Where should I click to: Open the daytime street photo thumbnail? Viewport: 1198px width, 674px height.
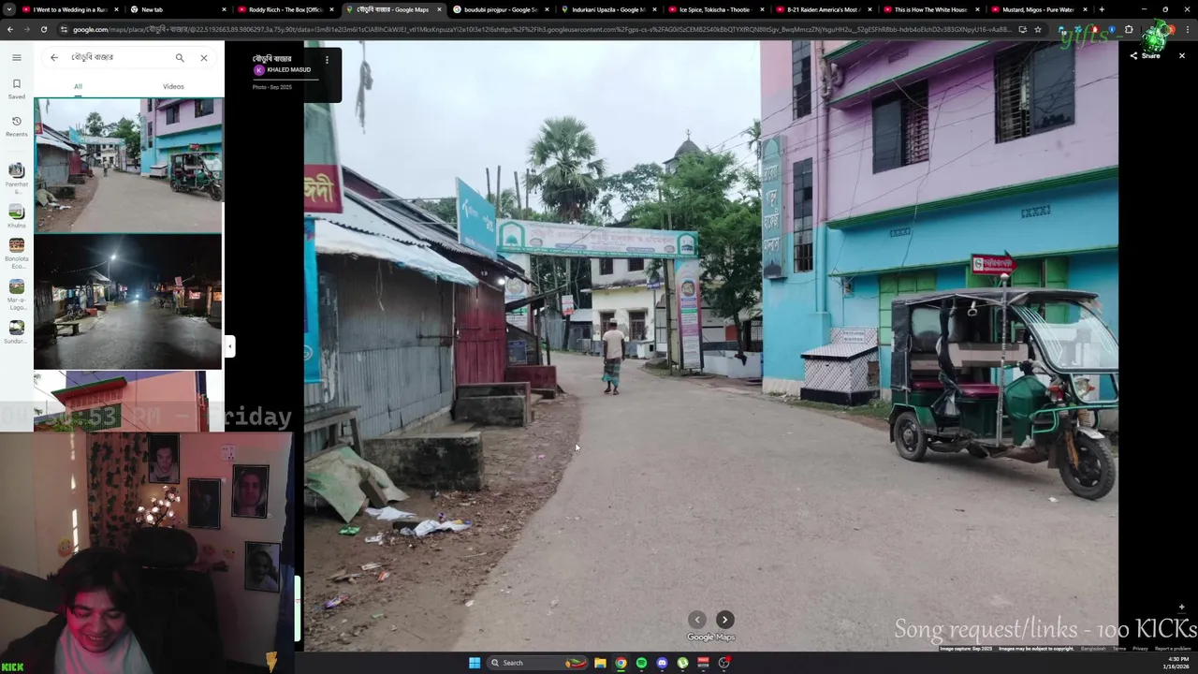128,165
